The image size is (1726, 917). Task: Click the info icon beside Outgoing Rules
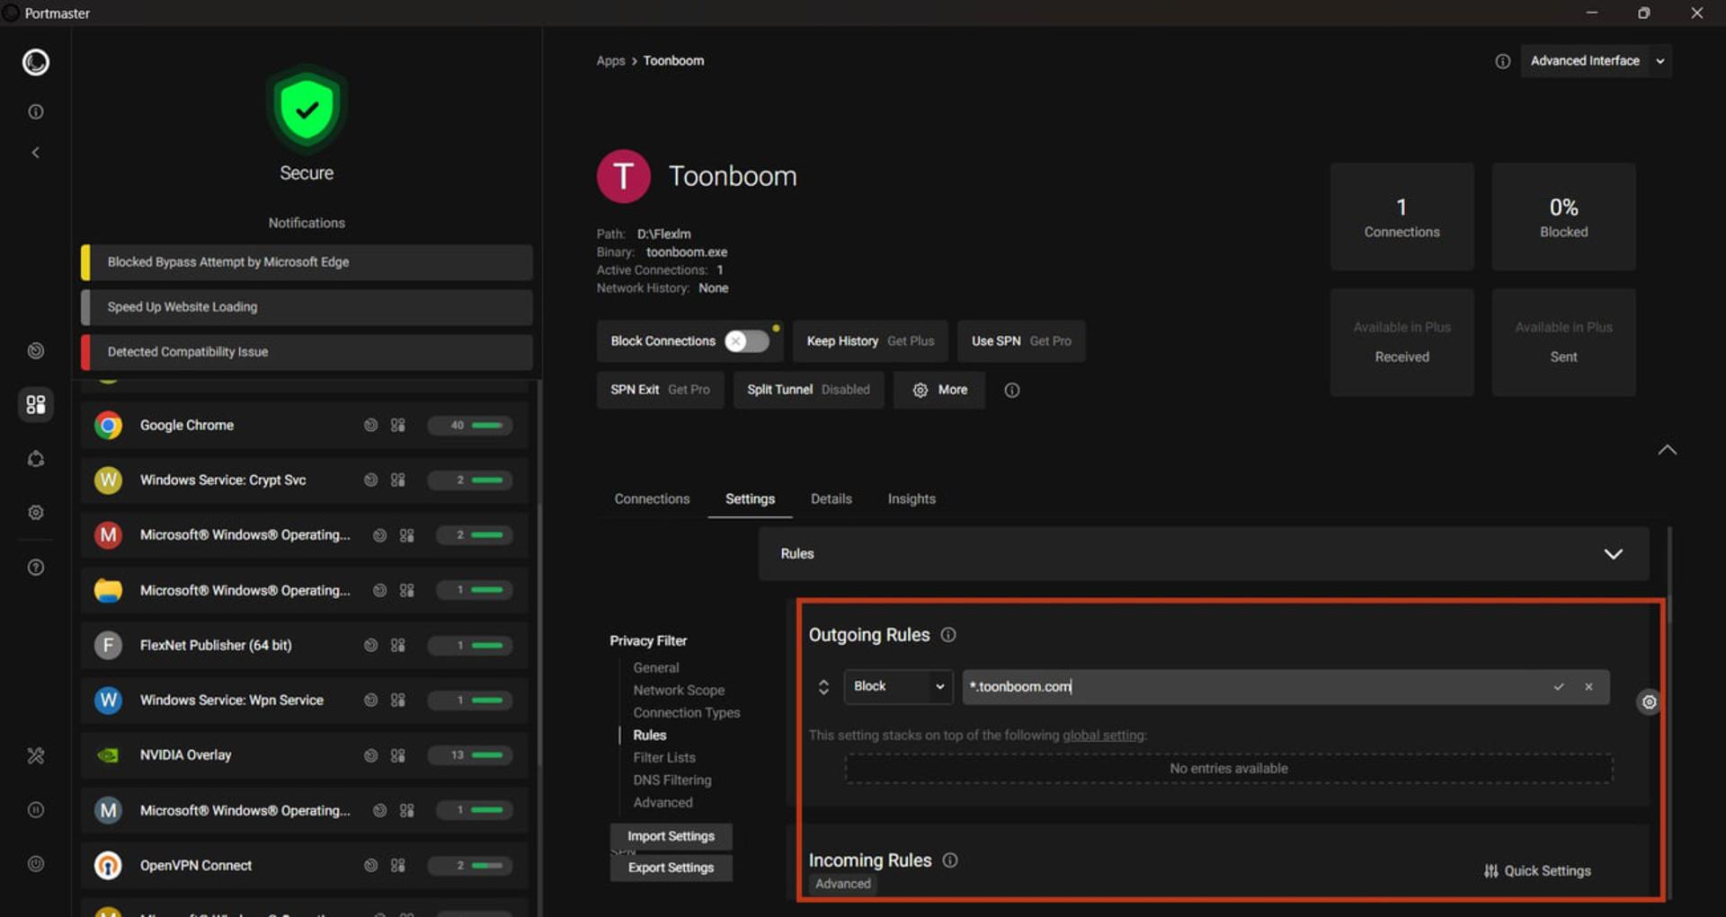(x=948, y=635)
